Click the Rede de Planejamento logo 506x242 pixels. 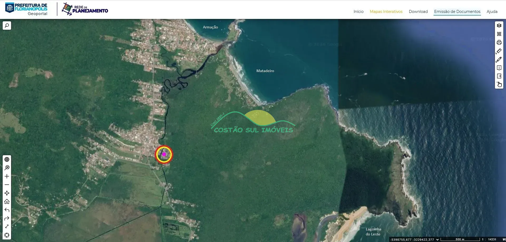(x=85, y=9)
